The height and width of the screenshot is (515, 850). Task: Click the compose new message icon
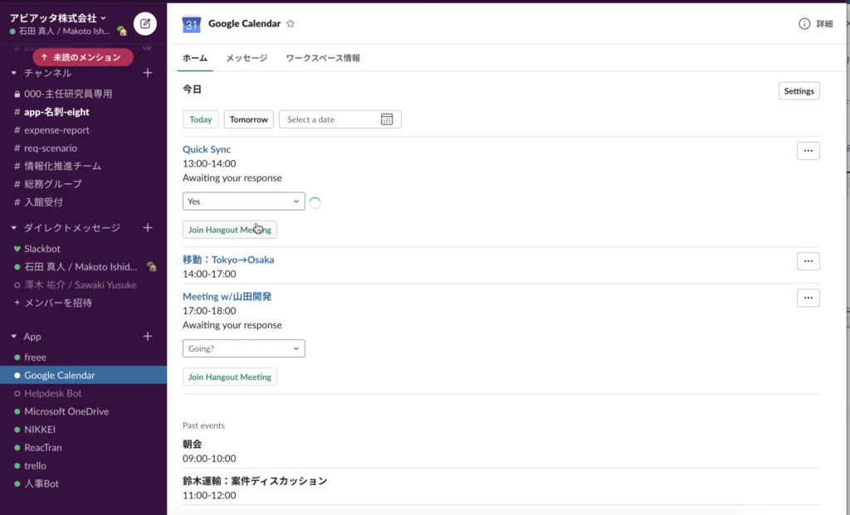[x=144, y=24]
